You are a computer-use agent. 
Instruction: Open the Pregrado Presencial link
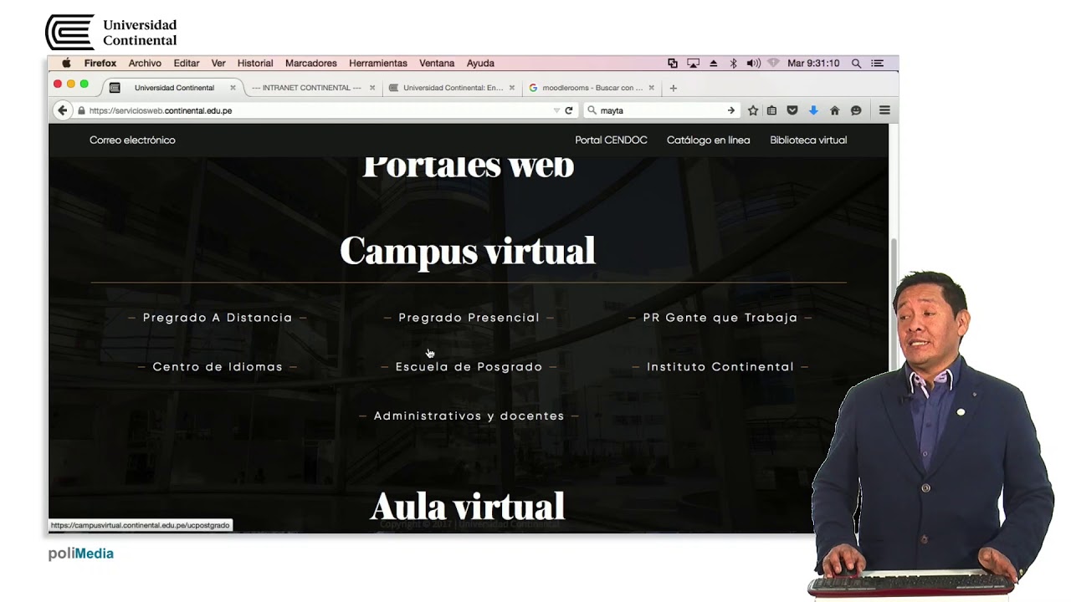[469, 318]
